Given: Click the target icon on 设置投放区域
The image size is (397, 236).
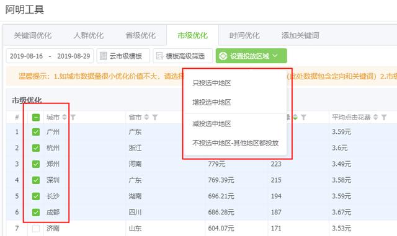Looking at the screenshot, I should (x=223, y=56).
